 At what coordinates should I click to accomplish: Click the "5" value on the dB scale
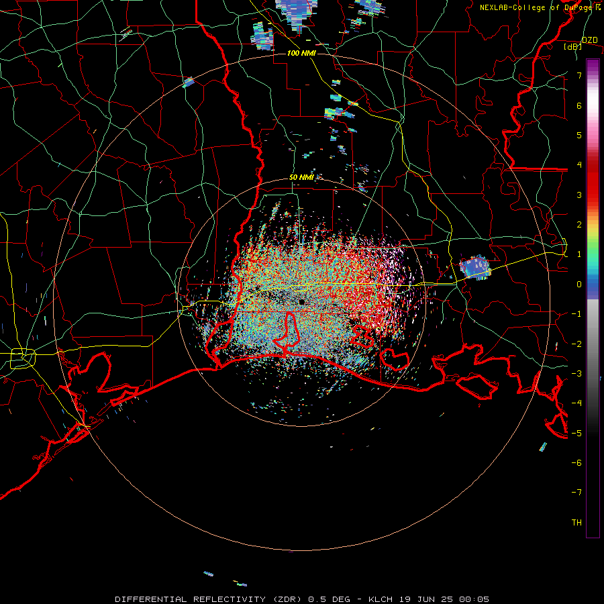point(579,135)
